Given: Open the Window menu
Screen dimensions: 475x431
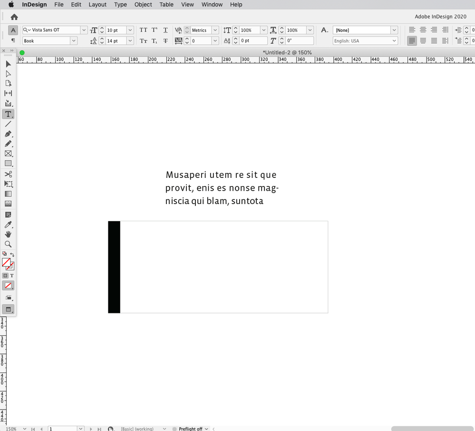Looking at the screenshot, I should point(212,5).
